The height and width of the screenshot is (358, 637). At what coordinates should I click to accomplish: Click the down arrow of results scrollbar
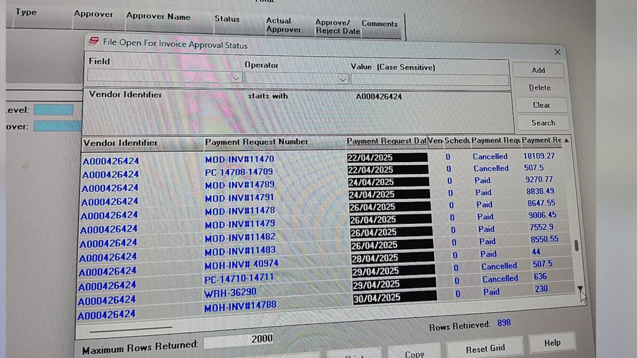coord(580,288)
